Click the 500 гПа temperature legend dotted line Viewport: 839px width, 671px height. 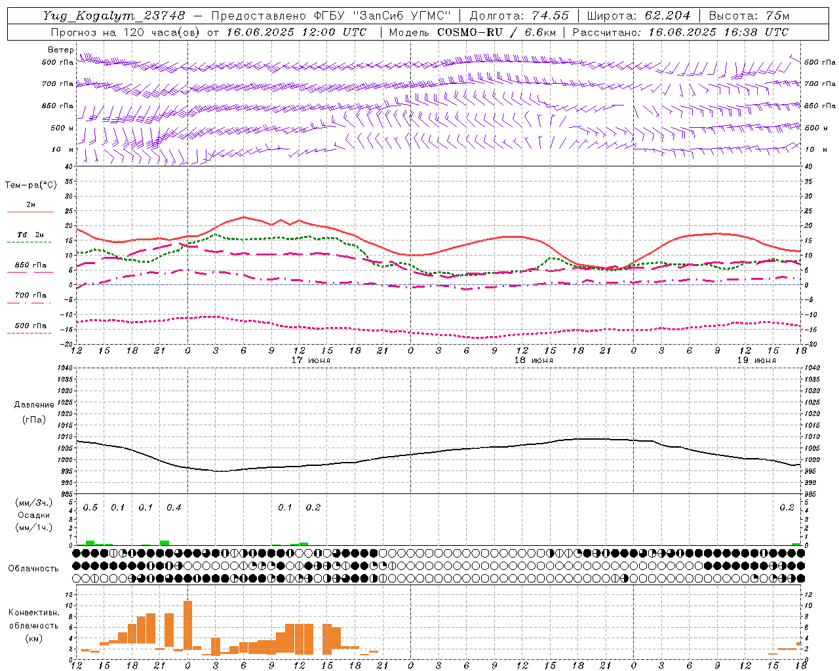[29, 334]
